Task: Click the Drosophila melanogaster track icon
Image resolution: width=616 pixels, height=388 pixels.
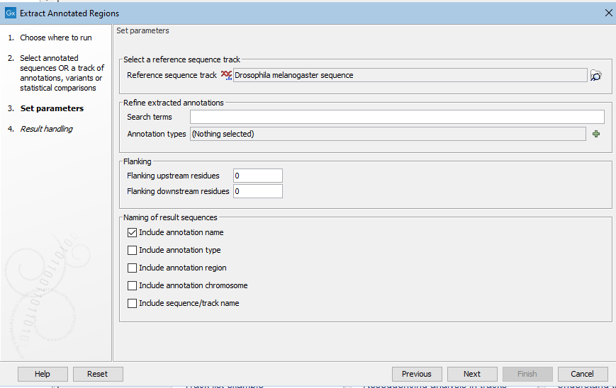Action: [x=226, y=75]
